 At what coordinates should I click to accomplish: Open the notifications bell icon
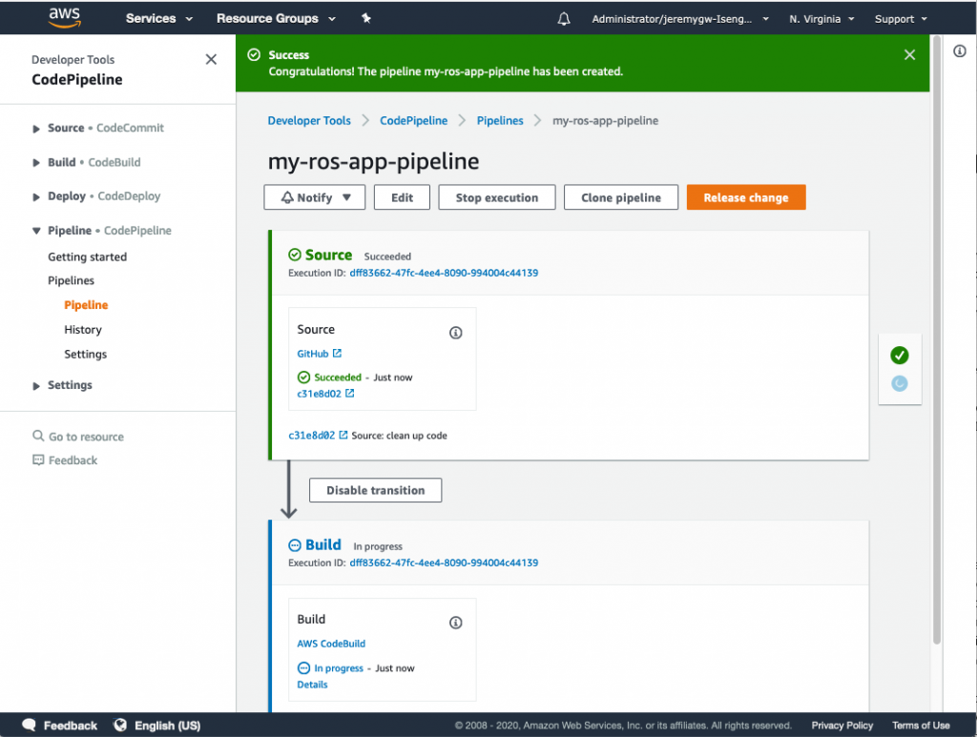click(x=563, y=19)
